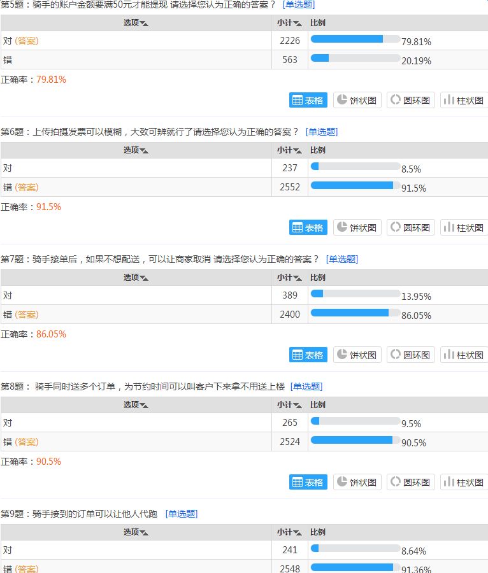488x573 pixels.
Task: Select the subtotal value 563
Action: pyautogui.click(x=289, y=60)
